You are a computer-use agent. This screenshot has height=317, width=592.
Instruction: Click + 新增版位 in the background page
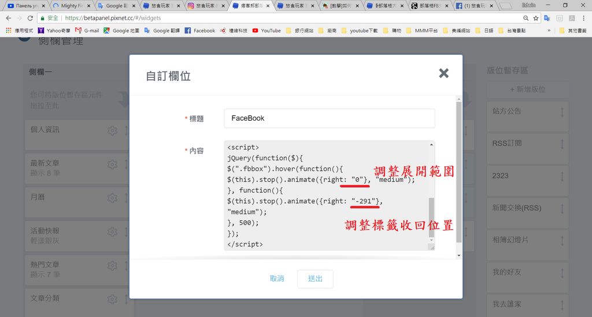pyautogui.click(x=527, y=89)
